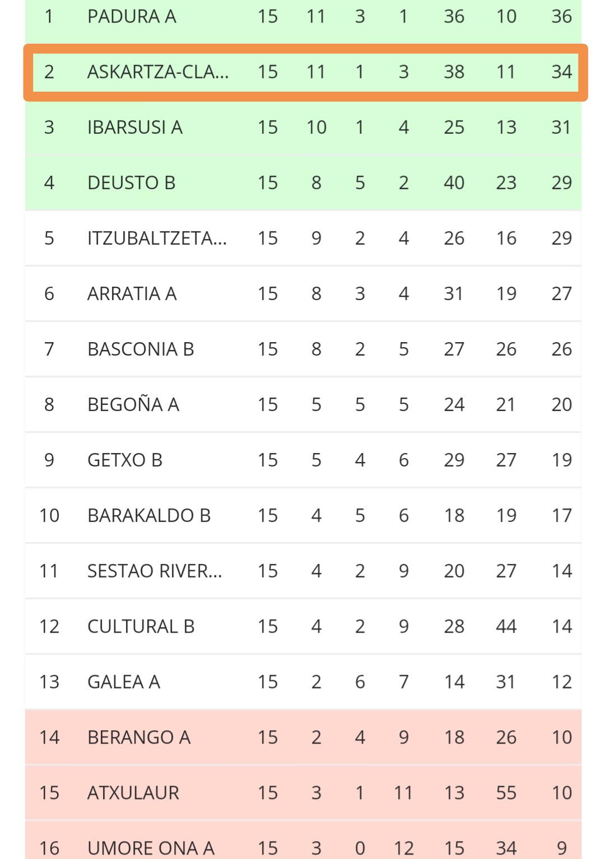Viewport: 597px width, 859px height.
Task: Click the 55 goals-against value for ATXULAUR
Action: coord(506,792)
